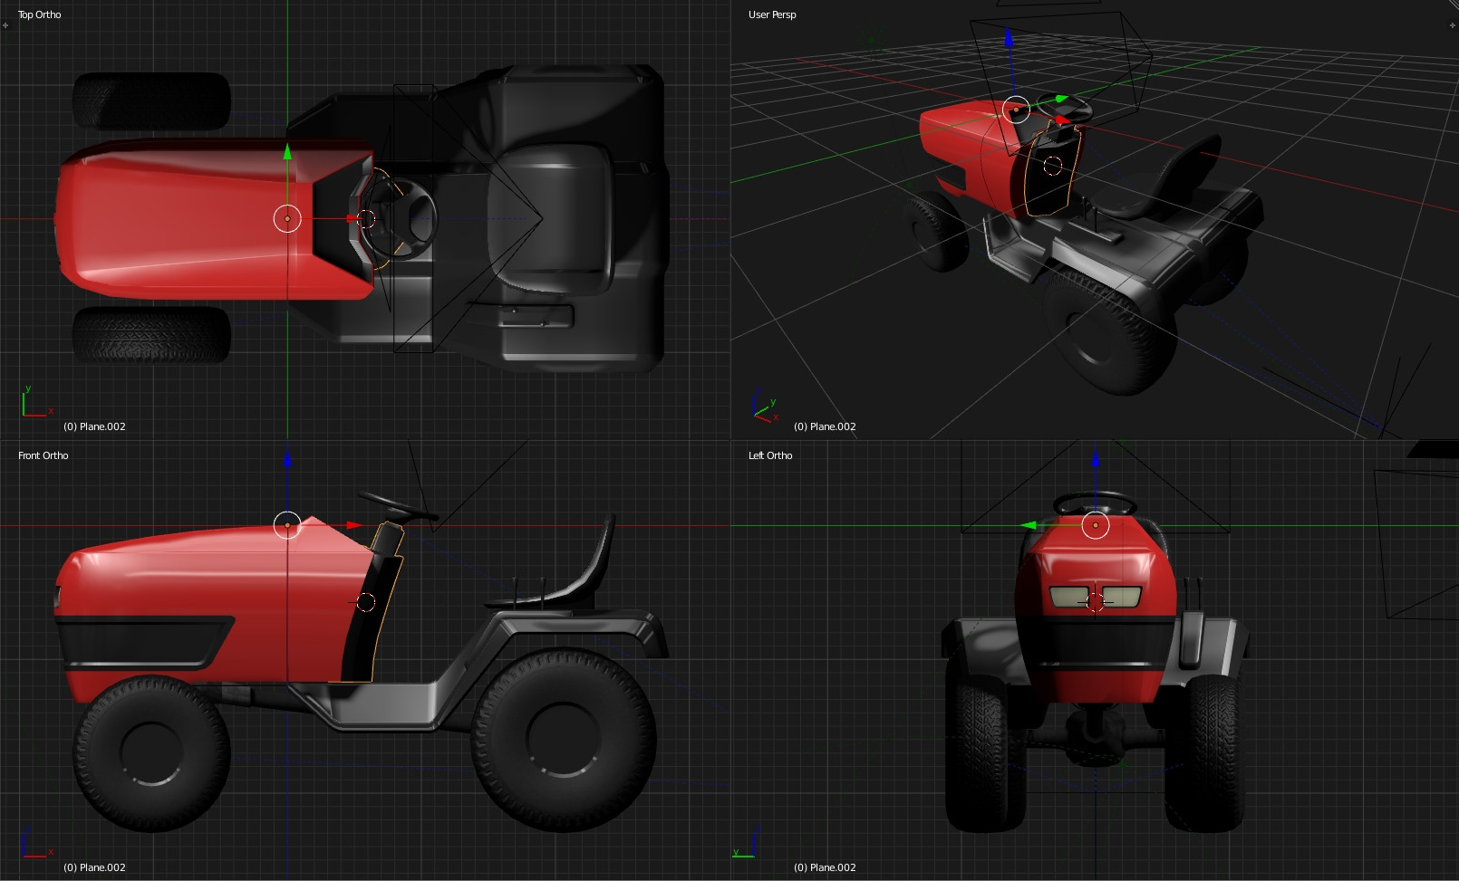Click the blue Z-axis arrow in User Persp
This screenshot has width=1459, height=881.
[x=1009, y=37]
